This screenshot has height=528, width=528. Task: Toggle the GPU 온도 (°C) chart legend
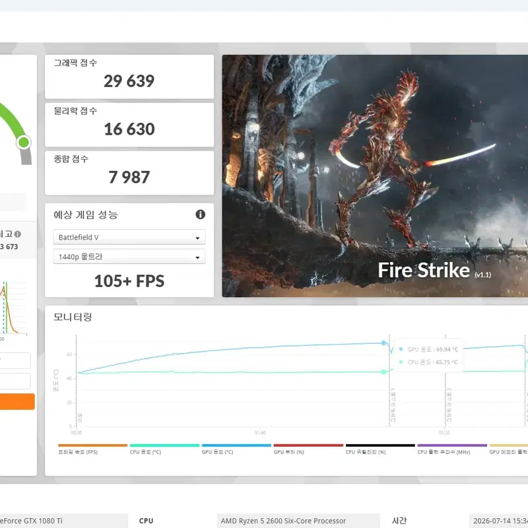pyautogui.click(x=236, y=449)
